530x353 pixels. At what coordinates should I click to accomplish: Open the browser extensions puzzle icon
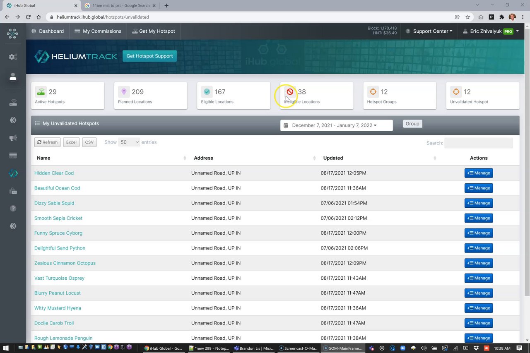click(x=502, y=17)
